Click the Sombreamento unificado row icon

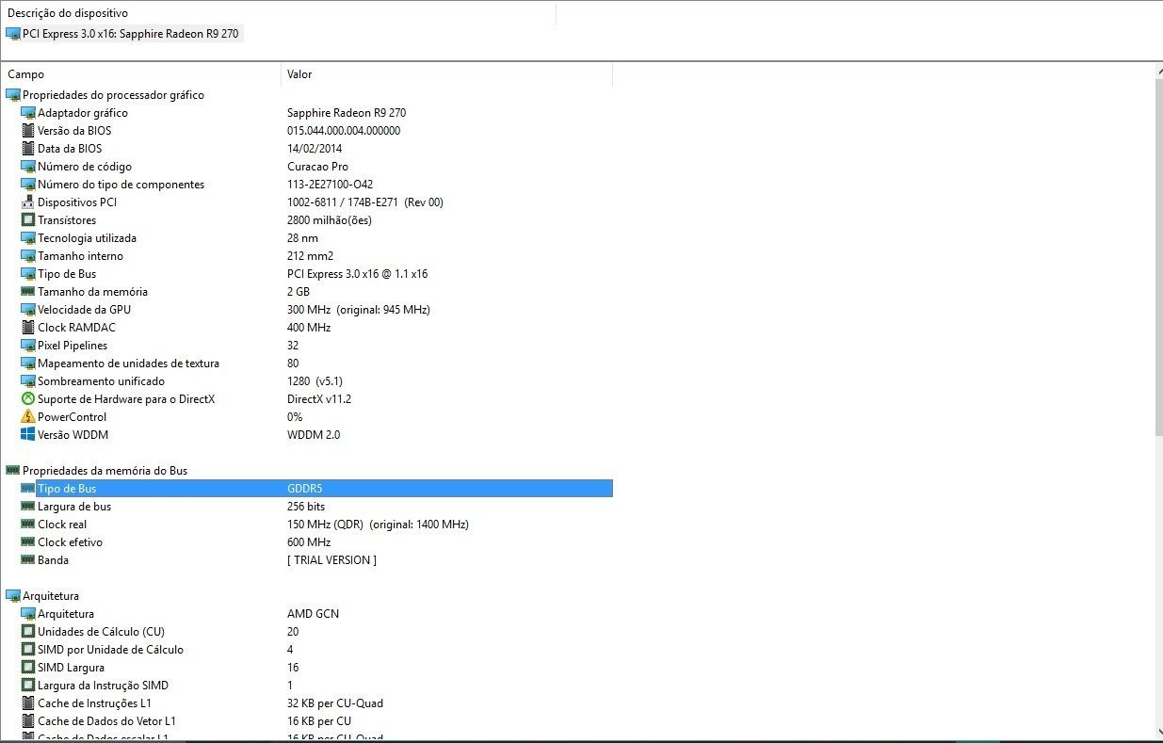pyautogui.click(x=28, y=381)
